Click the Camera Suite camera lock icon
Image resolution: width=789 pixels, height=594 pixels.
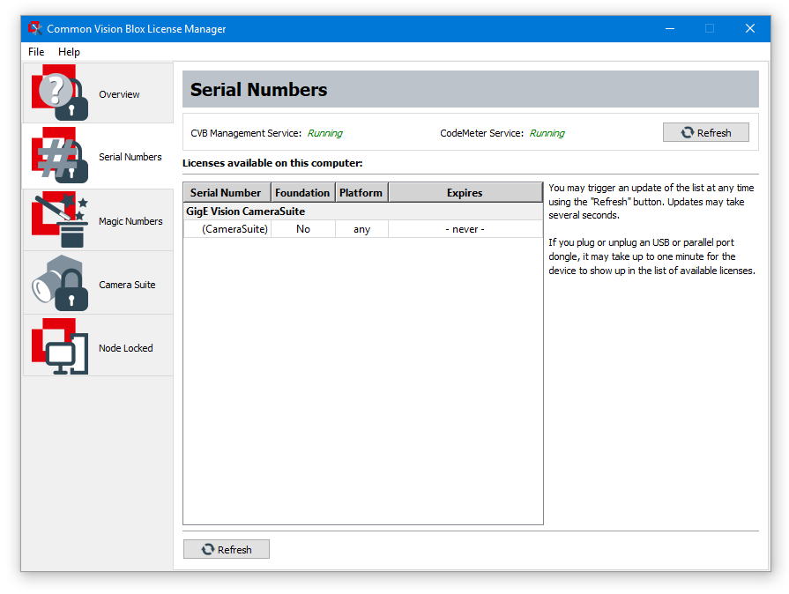(x=60, y=284)
